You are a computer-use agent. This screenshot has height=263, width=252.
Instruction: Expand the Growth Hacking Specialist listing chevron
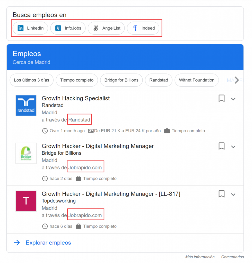tap(233, 99)
